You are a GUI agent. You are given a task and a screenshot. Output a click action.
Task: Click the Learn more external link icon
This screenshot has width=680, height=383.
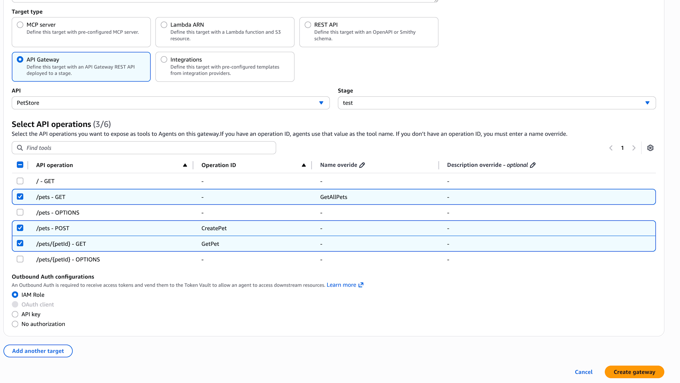tap(361, 285)
